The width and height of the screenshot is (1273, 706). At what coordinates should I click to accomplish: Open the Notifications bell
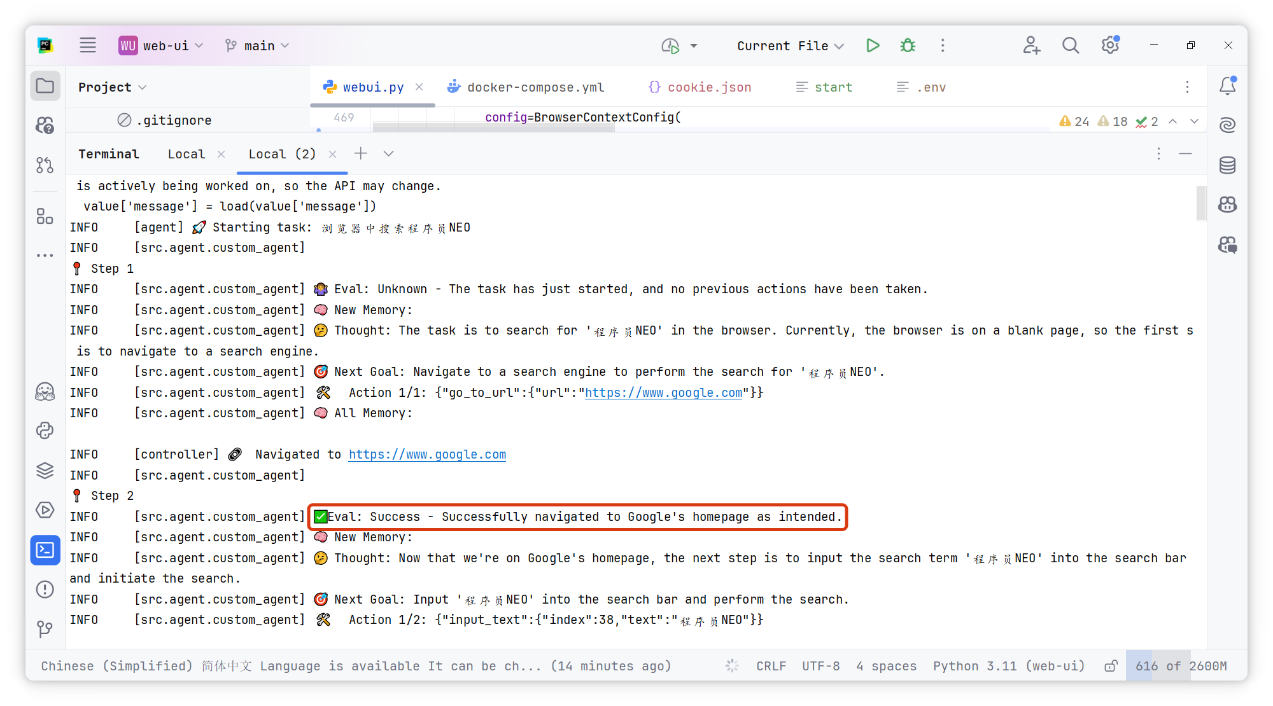1228,86
